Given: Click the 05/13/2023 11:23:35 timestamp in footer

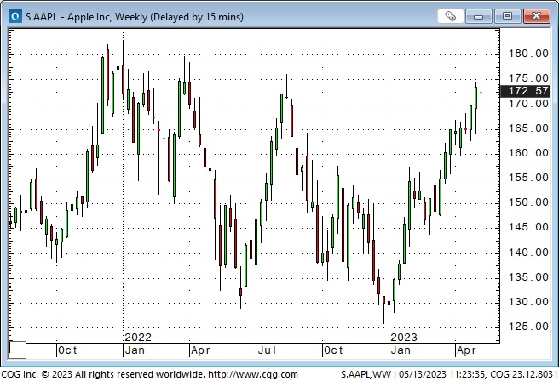Looking at the screenshot, I should (x=441, y=374).
